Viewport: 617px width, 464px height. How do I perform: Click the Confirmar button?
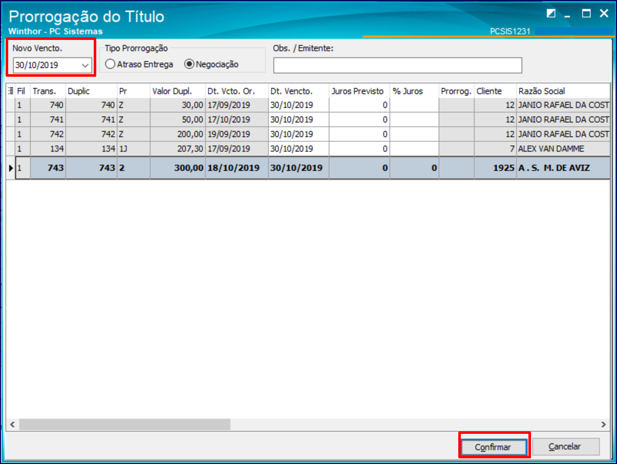point(493,447)
